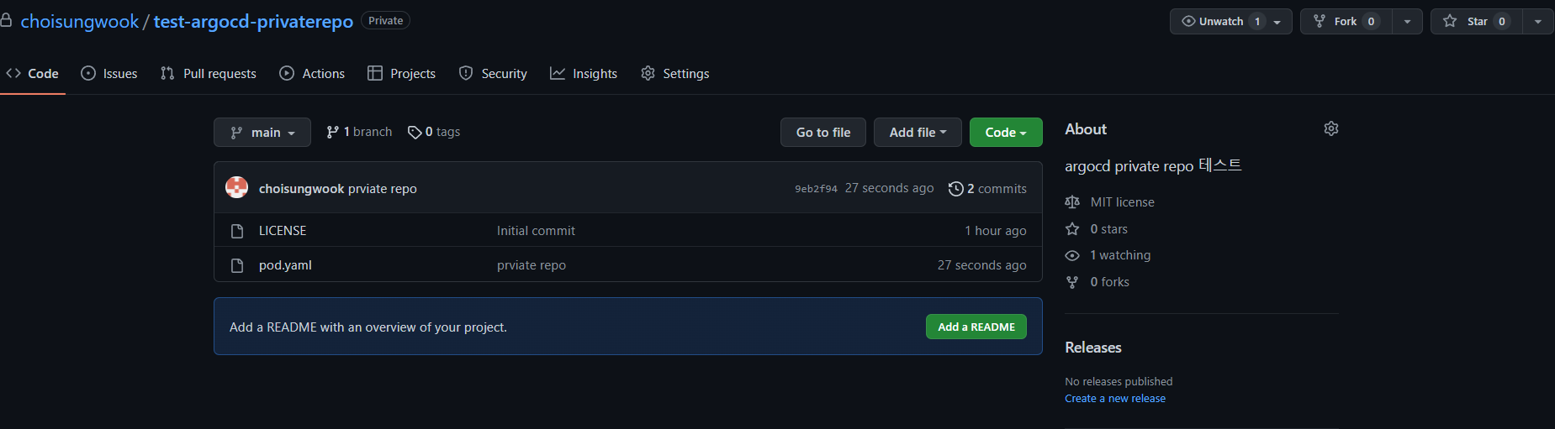Click the Add a README button

tap(976, 327)
